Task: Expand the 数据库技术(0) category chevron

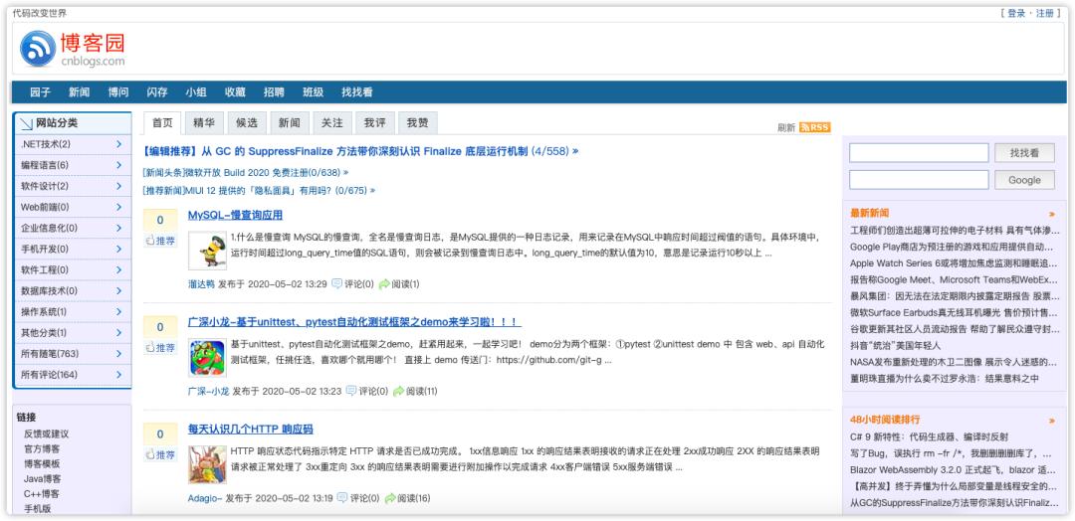Action: [118, 290]
